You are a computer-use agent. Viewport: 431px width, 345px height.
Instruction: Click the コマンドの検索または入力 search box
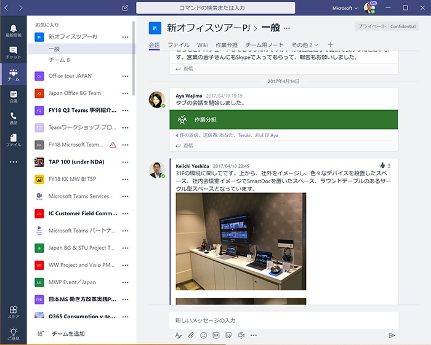point(216,8)
